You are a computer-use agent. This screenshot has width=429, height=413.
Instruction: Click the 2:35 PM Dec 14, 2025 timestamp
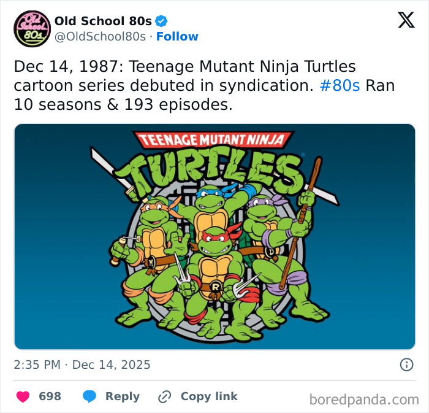(82, 365)
